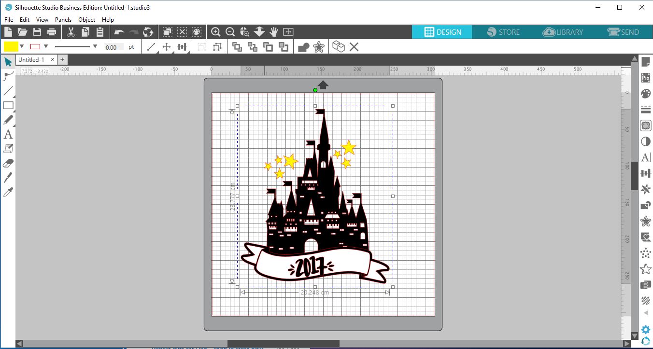
Task: Expand the line style dropdown
Action: [x=95, y=46]
